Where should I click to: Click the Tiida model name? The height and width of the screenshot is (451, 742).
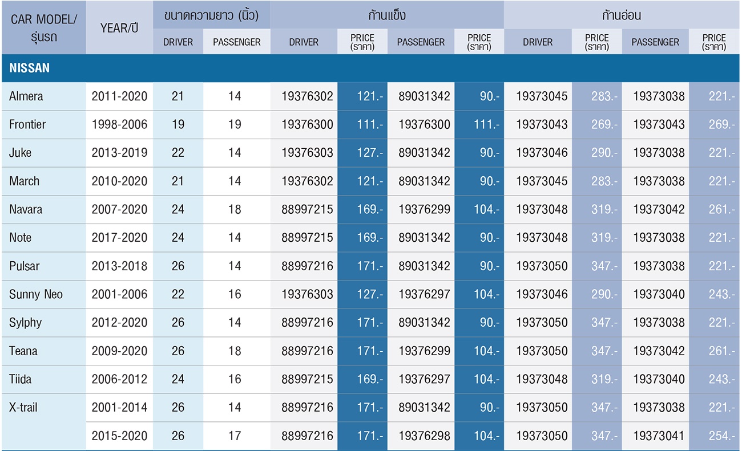click(21, 379)
